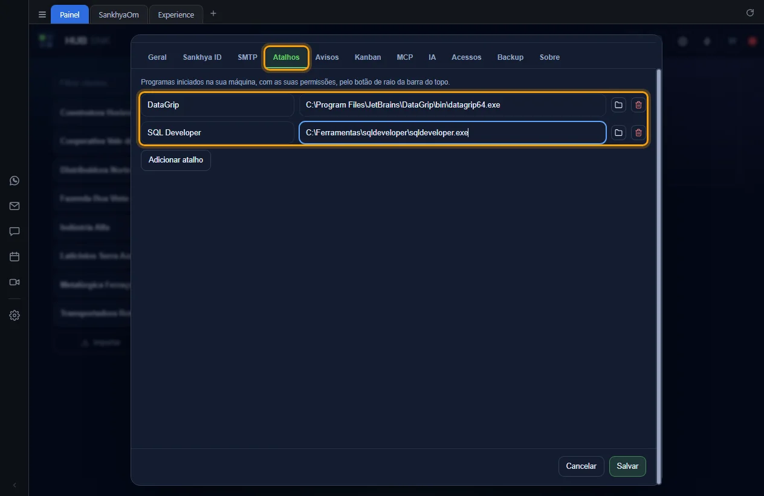
Task: Open the mail icon in the sidebar
Action: tap(15, 206)
